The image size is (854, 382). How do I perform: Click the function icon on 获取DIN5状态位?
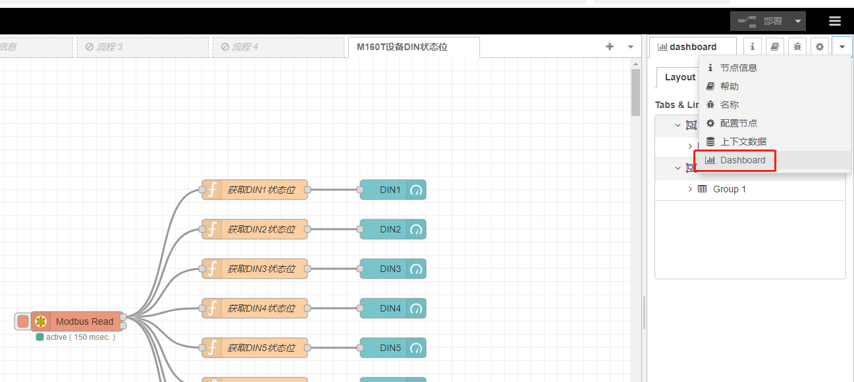point(212,348)
